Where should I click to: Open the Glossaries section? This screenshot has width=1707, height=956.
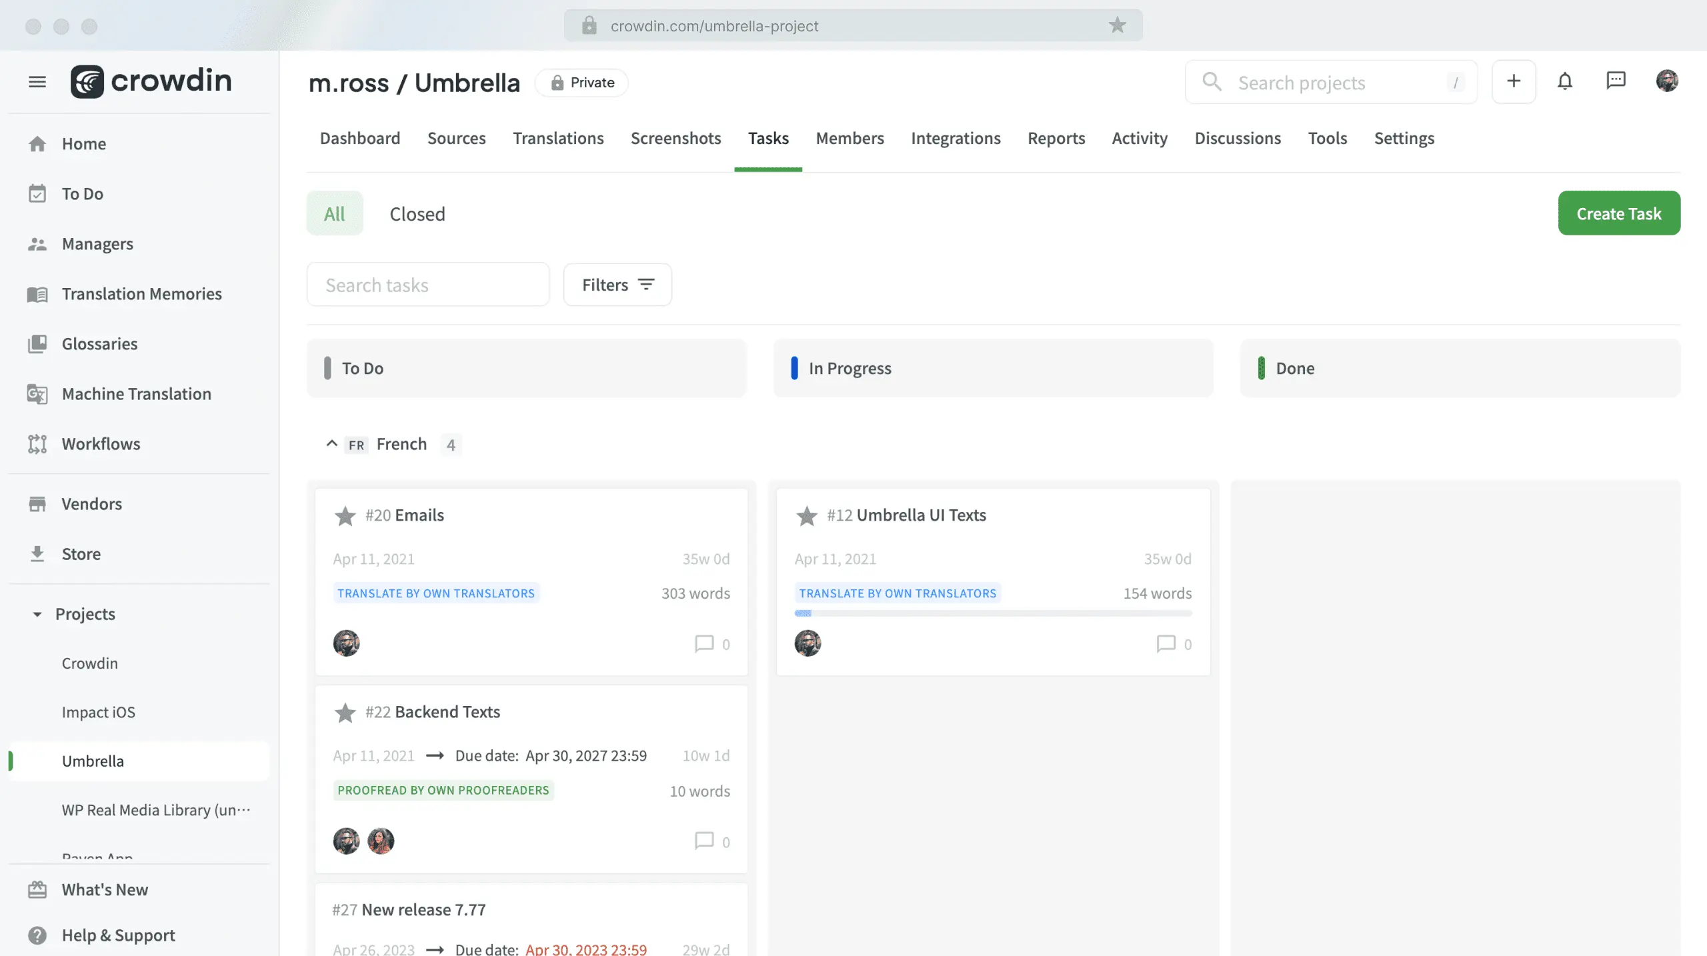tap(99, 343)
